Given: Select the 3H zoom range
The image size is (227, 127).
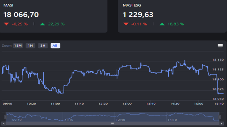Looking at the screenshot, I should [x=43, y=46].
